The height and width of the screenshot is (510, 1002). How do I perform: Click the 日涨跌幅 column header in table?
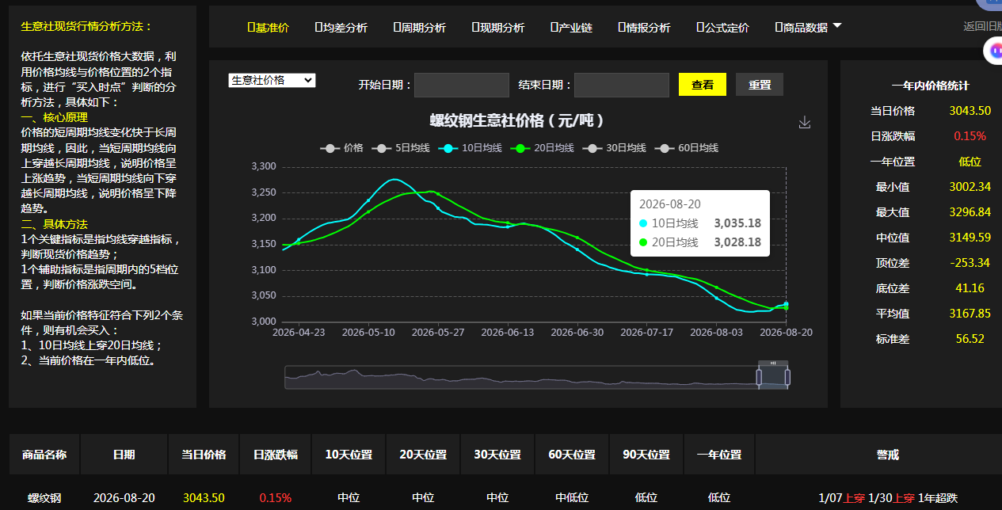pyautogui.click(x=276, y=455)
